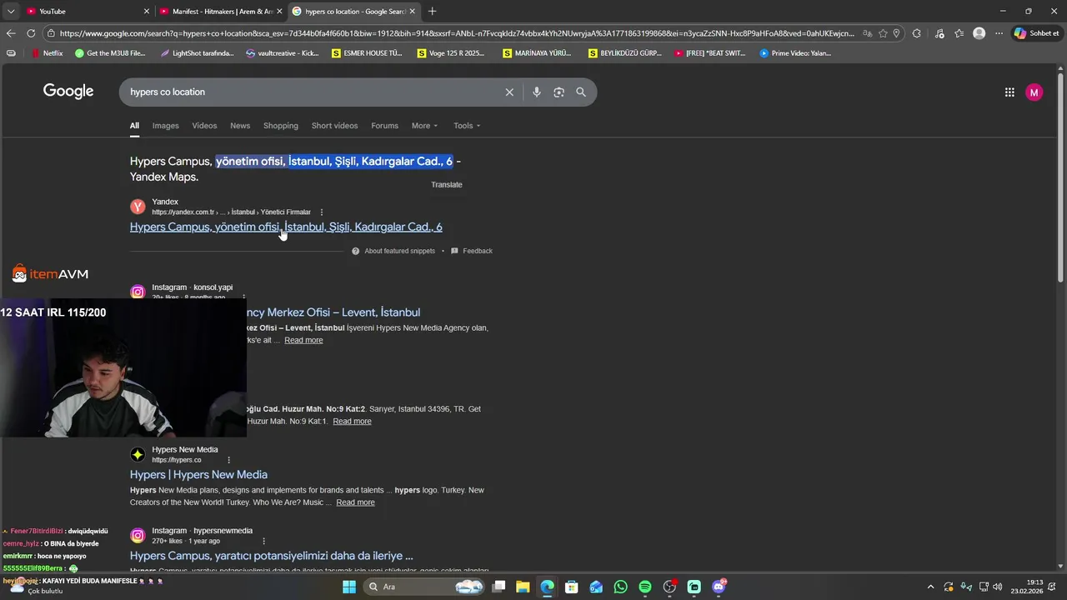
Task: Open the favorites list icon
Action: point(959,33)
